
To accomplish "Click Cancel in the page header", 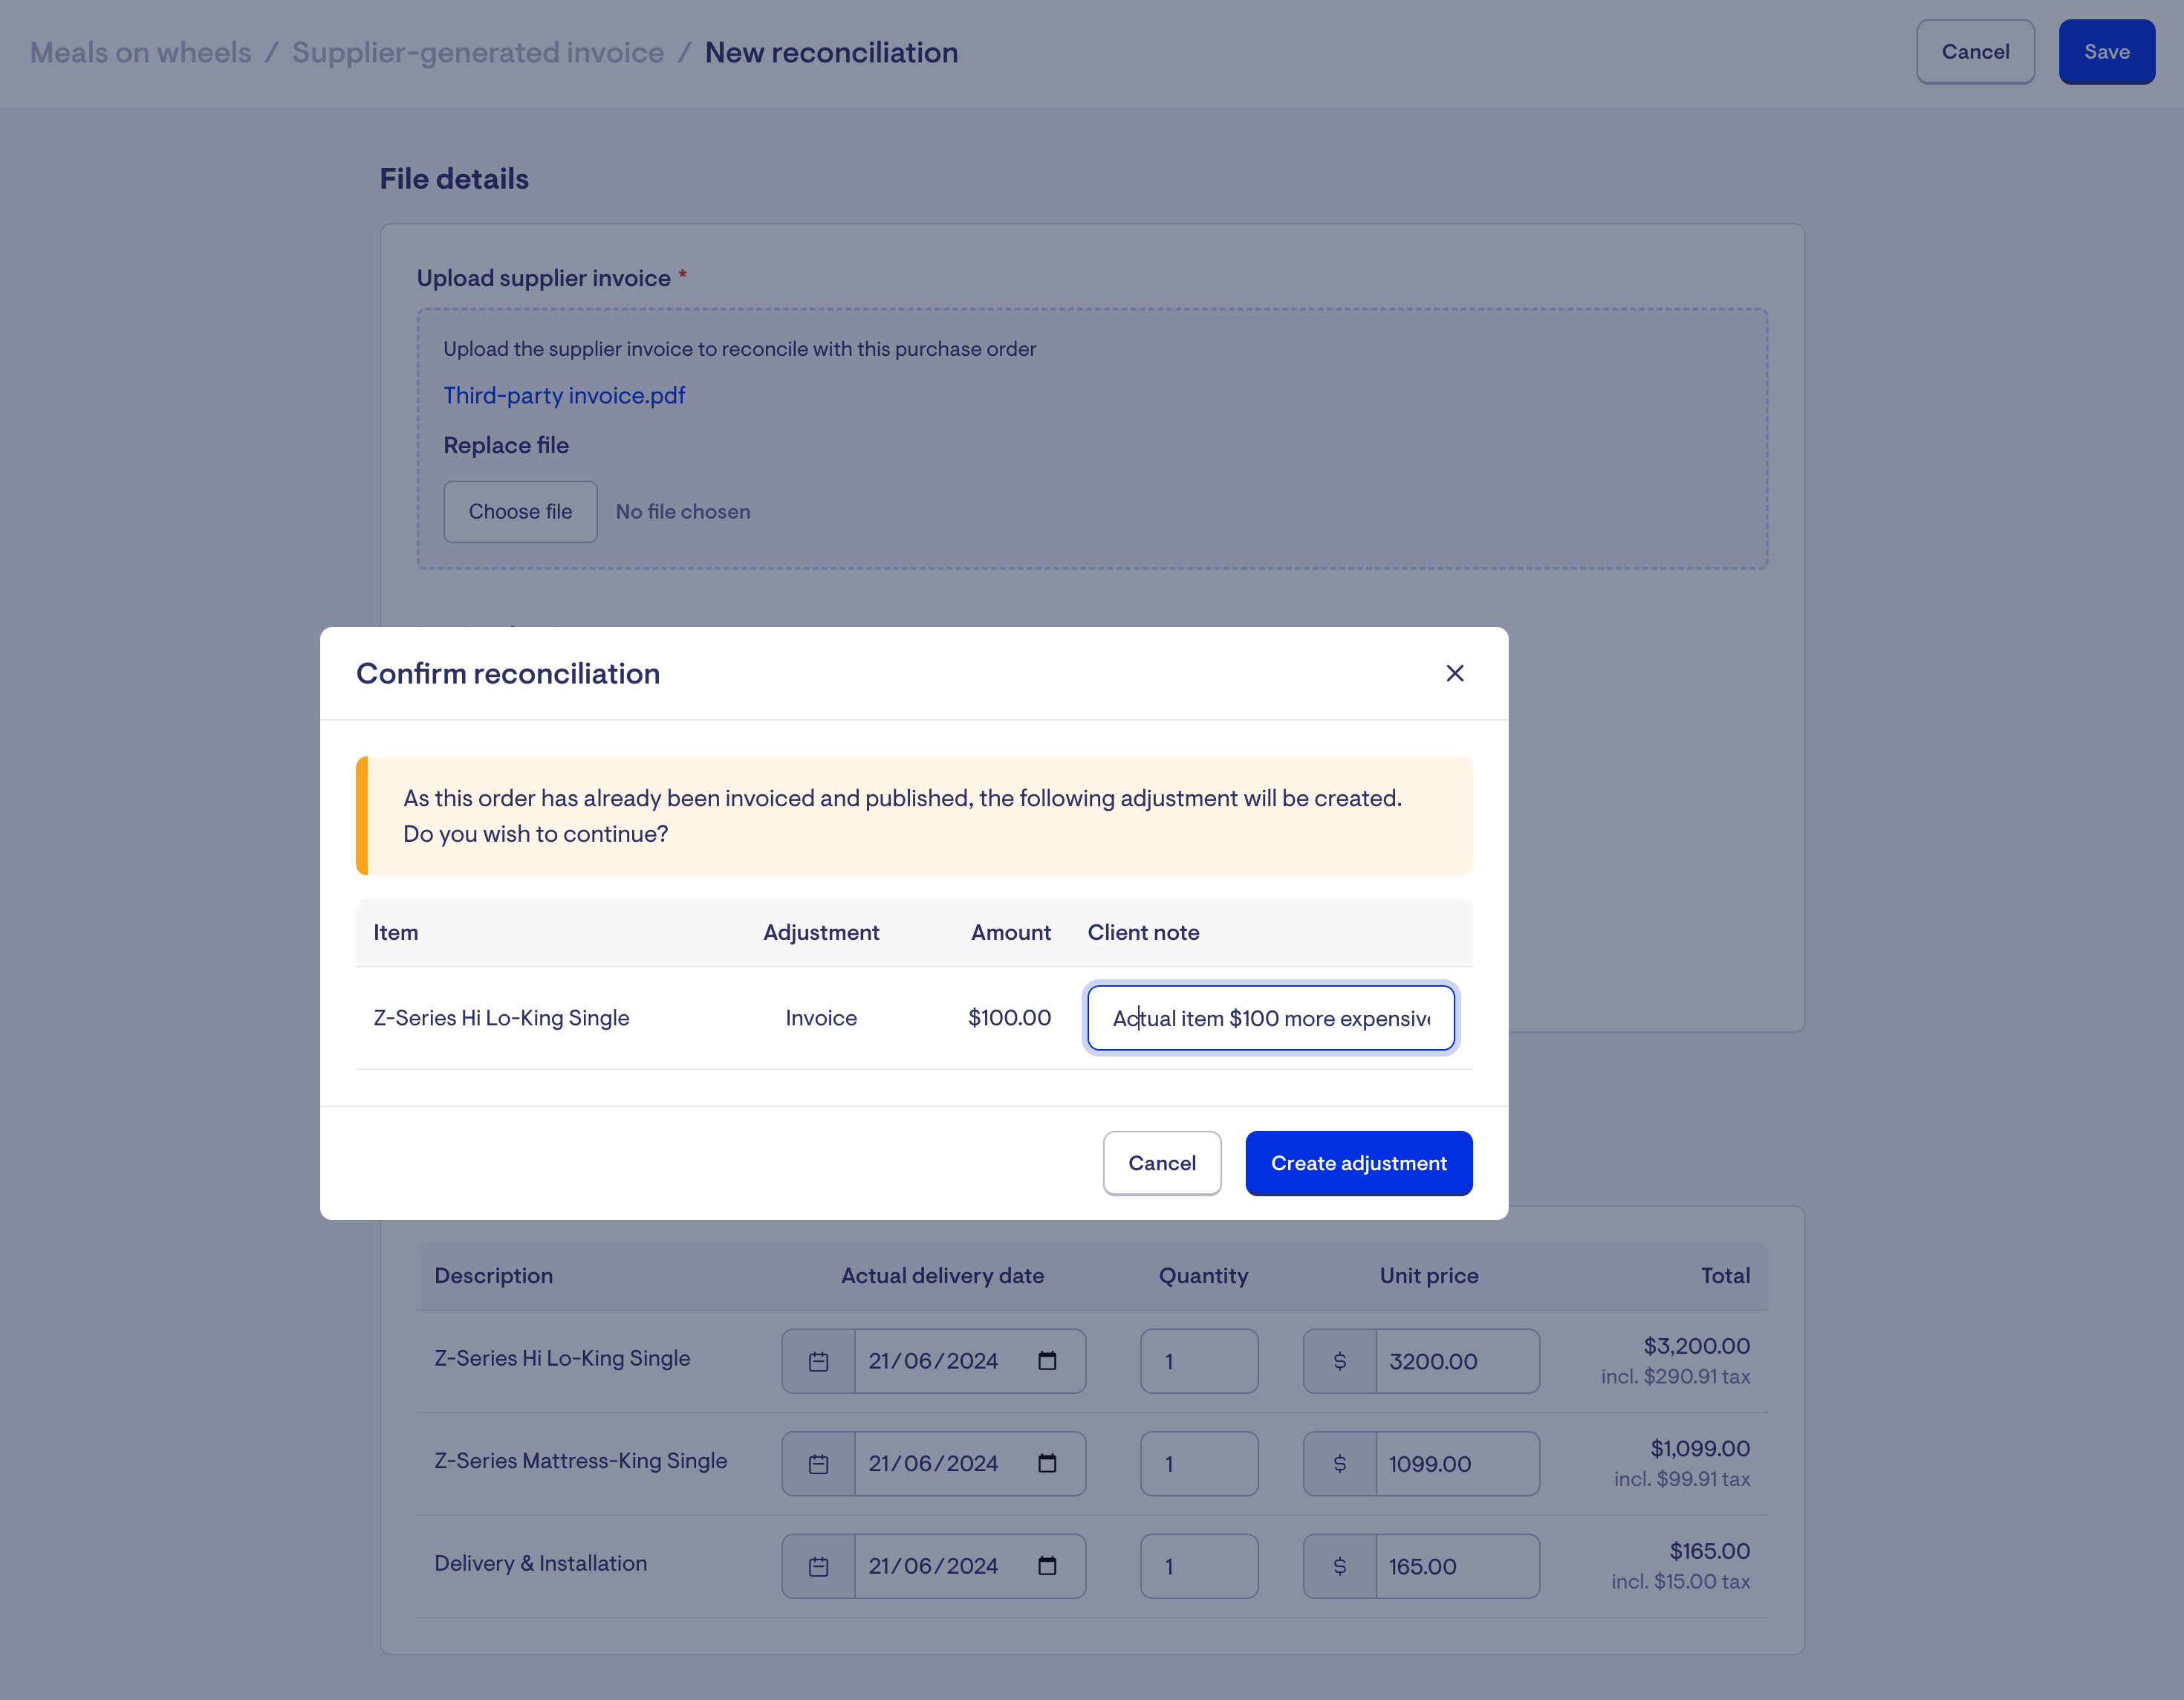I will [x=1974, y=52].
